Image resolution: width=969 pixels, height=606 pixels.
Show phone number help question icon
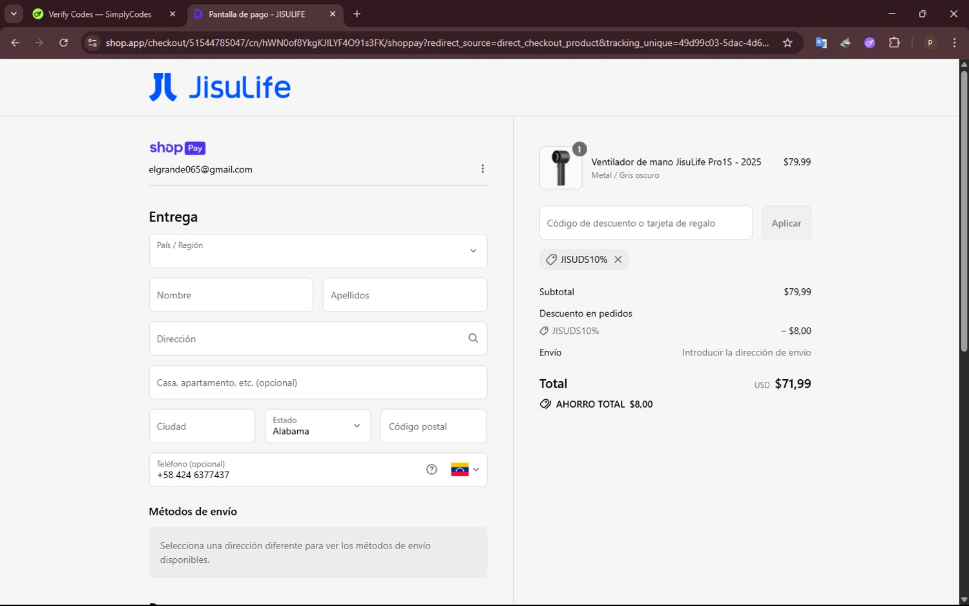coord(432,470)
